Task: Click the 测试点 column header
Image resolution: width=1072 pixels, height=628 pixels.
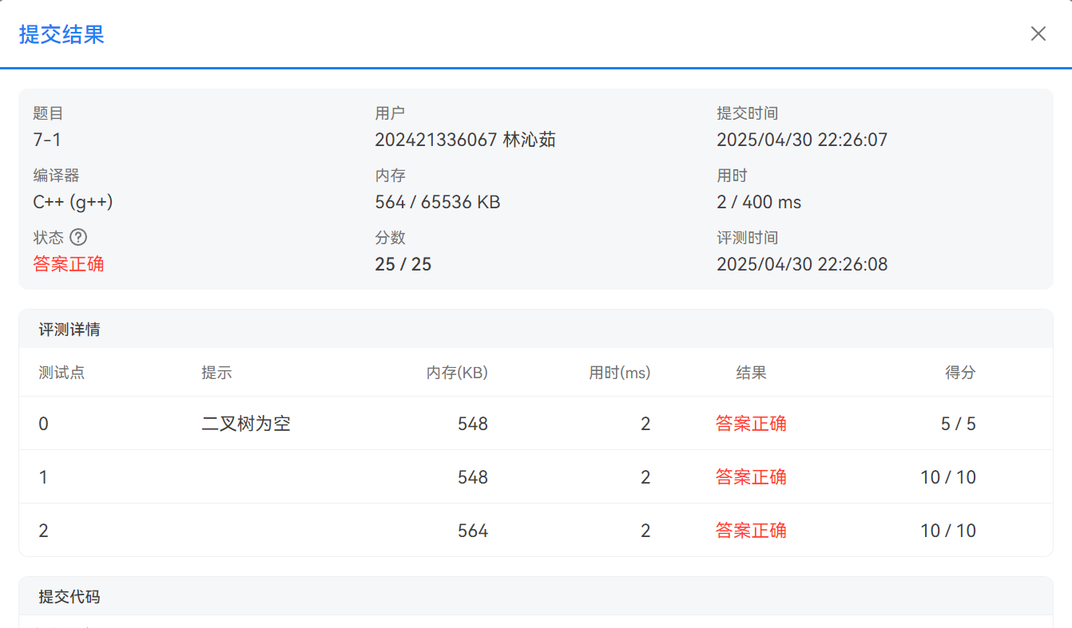Action: coord(62,373)
